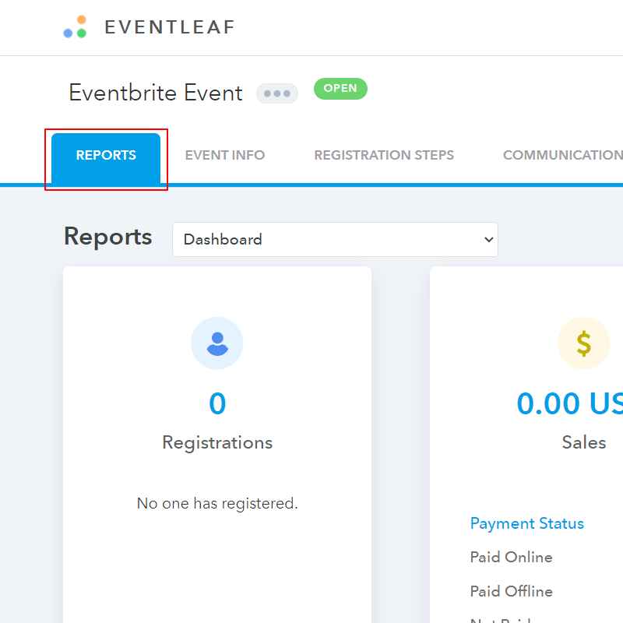Select the Paid Offline option

tap(511, 591)
